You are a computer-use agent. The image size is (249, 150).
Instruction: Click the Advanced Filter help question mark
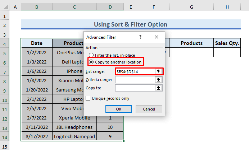[x=140, y=37]
